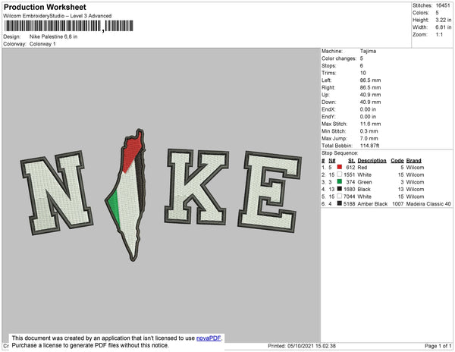Click 'Madeira Classic 40' brand text

pos(428,204)
